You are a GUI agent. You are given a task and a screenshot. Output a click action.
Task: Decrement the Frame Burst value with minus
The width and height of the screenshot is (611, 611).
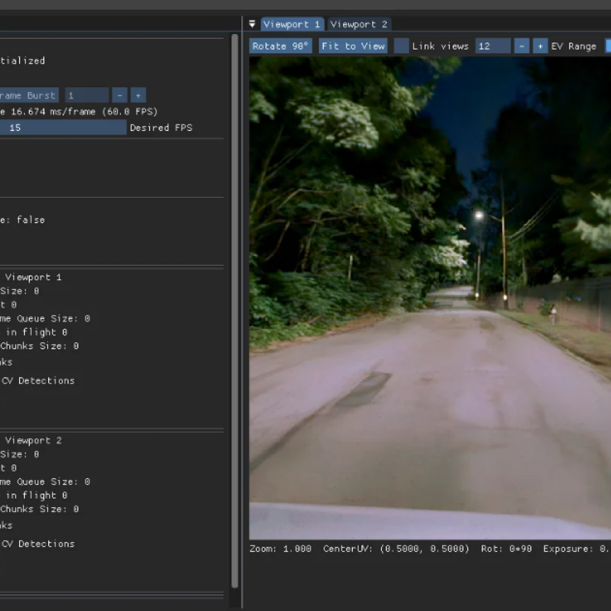[119, 95]
